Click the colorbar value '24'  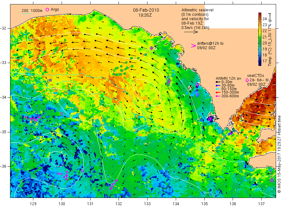click(264, 19)
